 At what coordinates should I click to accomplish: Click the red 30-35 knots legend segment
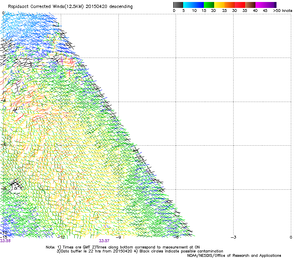tap(240, 5)
